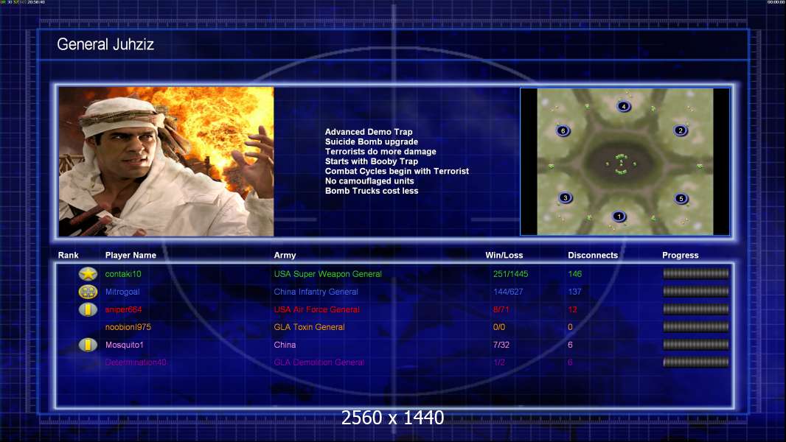Click the Advanced Demo Trap line
The height and width of the screenshot is (442, 786).
click(369, 132)
